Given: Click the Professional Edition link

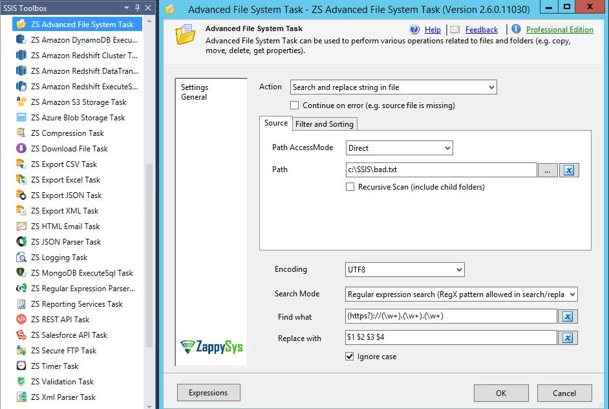Looking at the screenshot, I should tap(560, 30).
